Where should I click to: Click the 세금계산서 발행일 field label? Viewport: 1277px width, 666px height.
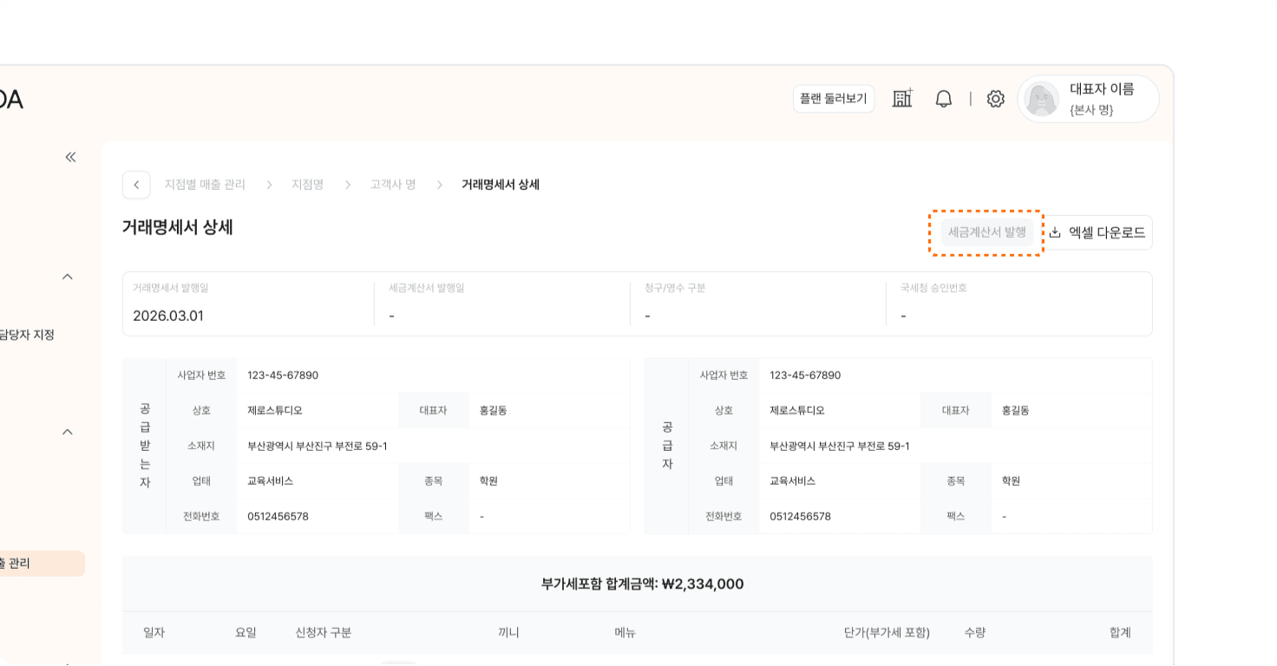click(x=426, y=288)
